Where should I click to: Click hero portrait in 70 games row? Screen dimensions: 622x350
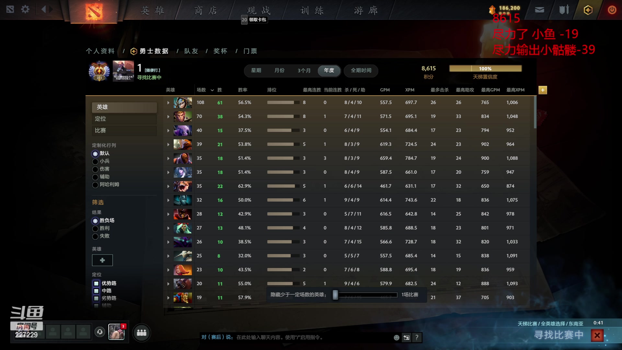coord(183,117)
